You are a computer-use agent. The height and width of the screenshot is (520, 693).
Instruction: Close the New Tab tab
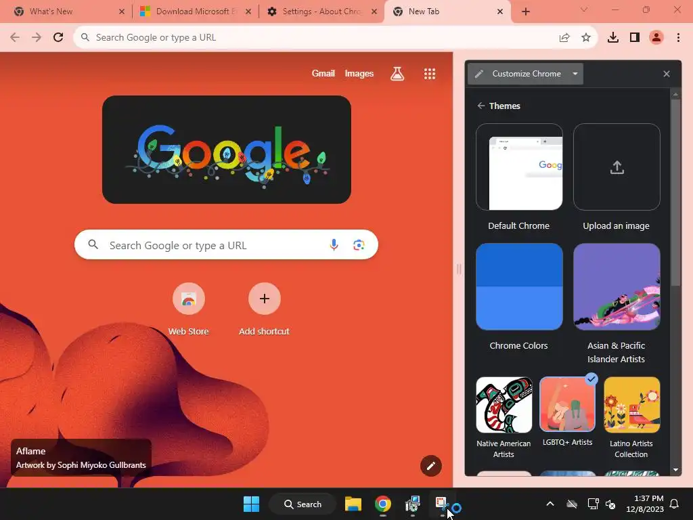coord(500,12)
